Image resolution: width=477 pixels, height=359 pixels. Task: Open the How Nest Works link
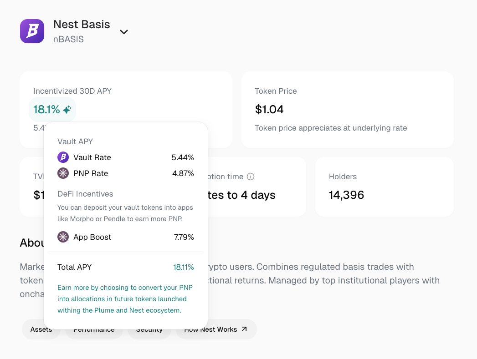click(216, 329)
